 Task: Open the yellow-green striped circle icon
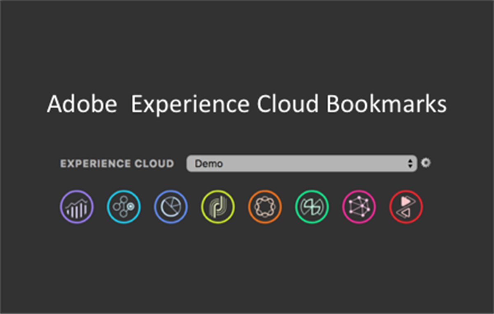(218, 207)
